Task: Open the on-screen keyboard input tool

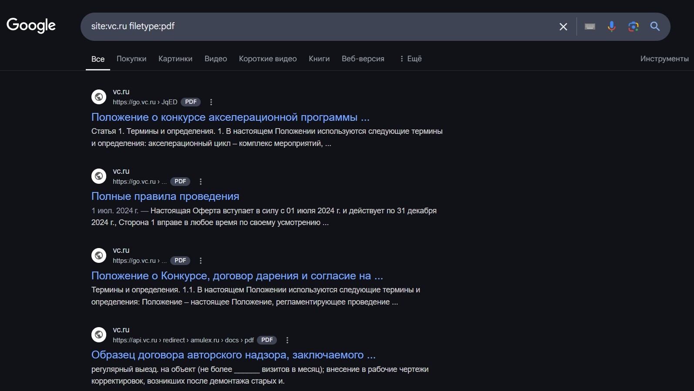Action: point(590,27)
